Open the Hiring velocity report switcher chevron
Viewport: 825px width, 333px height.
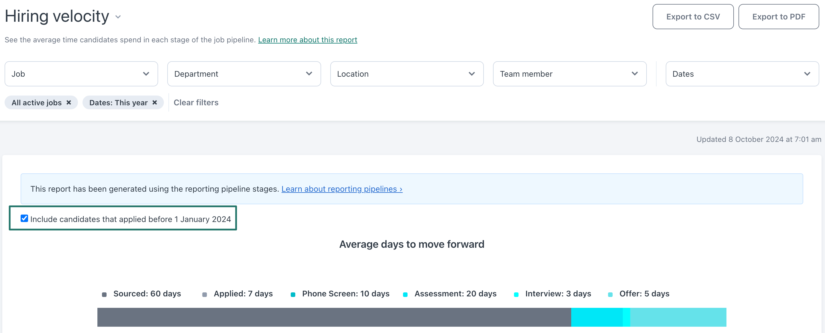coord(118,17)
